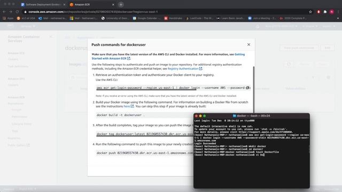342x192 pixels.
Task: Open the AWS notifications bell
Action: pos(258,26)
